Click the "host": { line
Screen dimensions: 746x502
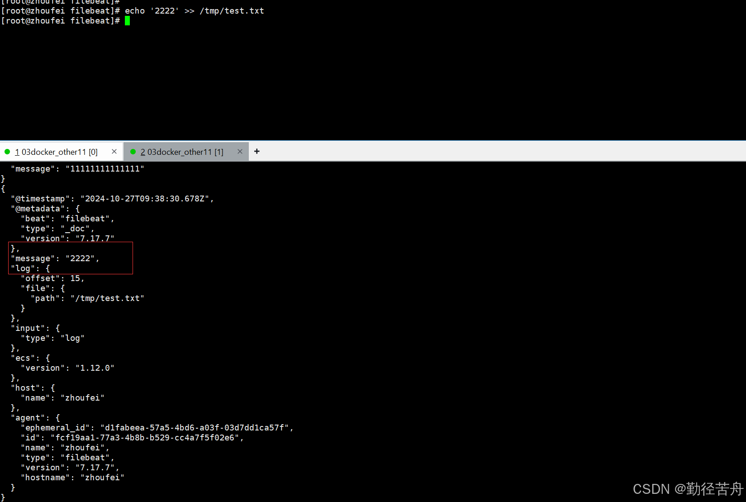(33, 388)
